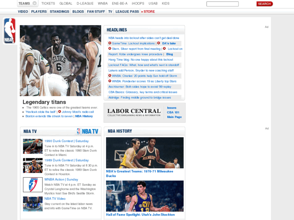Open KIDS in top navigation
The height and width of the screenshot is (220, 294).
165,3
